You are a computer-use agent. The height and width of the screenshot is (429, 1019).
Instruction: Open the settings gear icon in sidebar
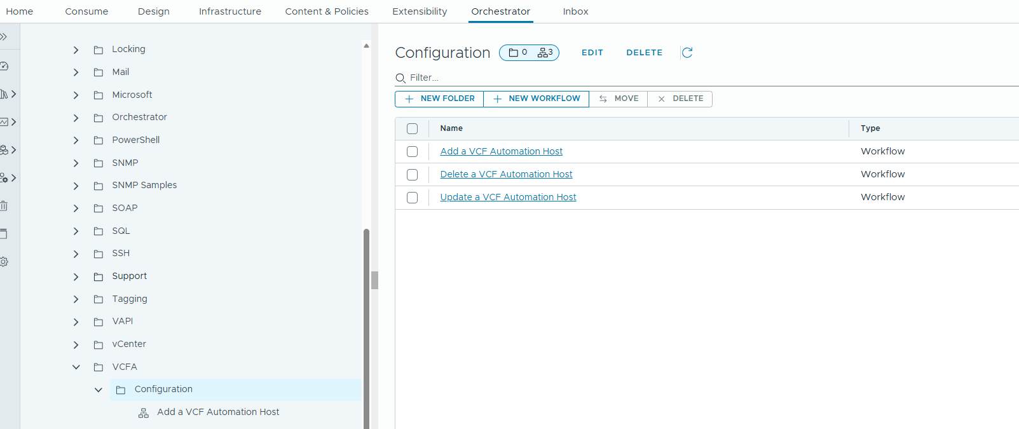click(x=4, y=262)
